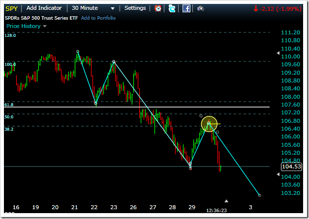Click the white horizontal support line
The height and width of the screenshot is (219, 309).
pos(137,107)
